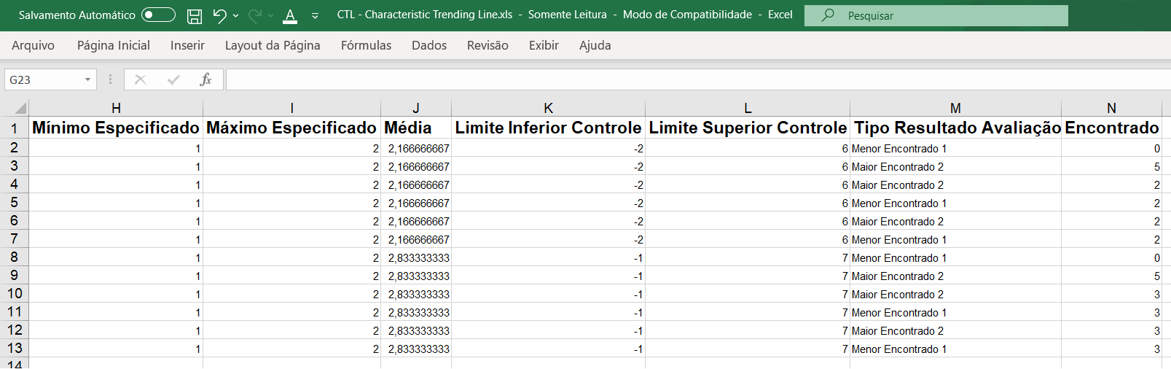Open the Ajuda tab

tap(595, 45)
